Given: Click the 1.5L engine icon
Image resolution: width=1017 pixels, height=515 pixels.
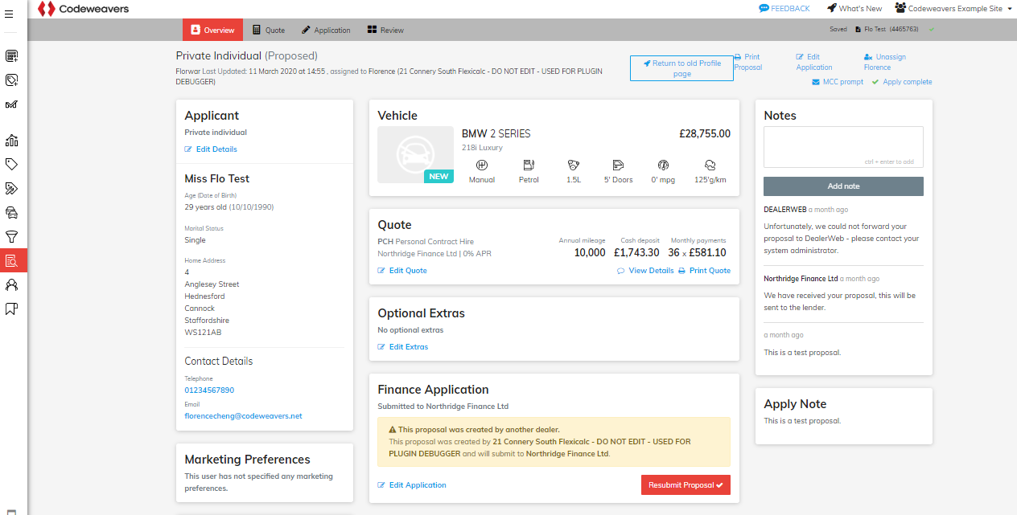Looking at the screenshot, I should 574,165.
